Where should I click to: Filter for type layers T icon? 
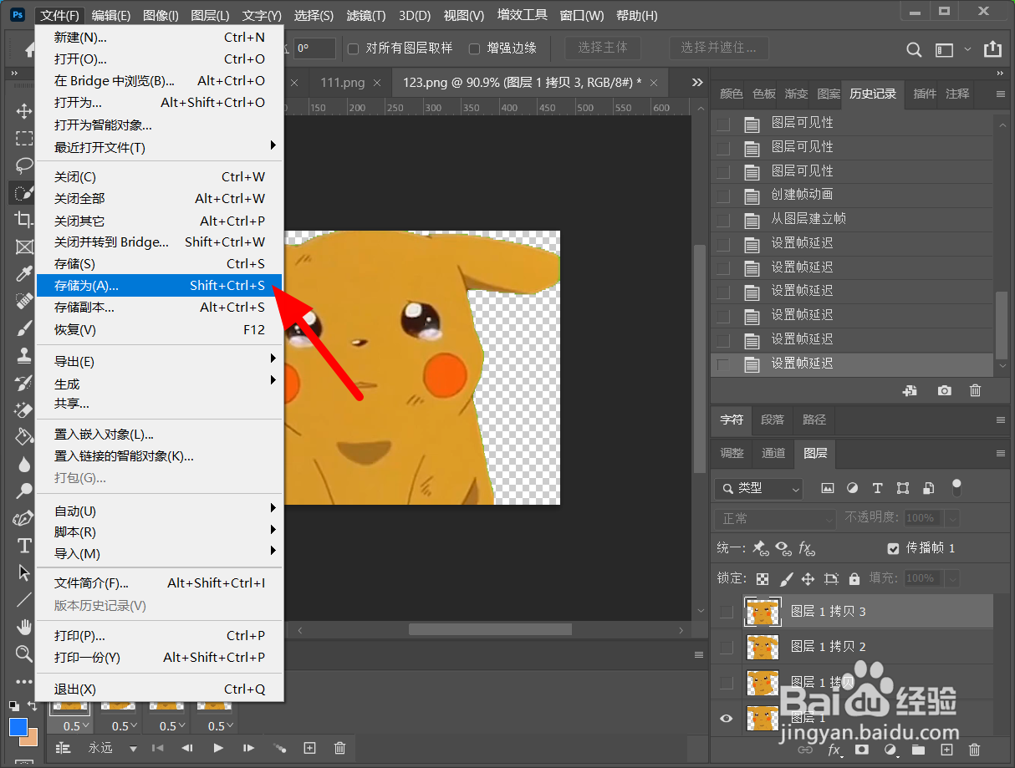877,488
